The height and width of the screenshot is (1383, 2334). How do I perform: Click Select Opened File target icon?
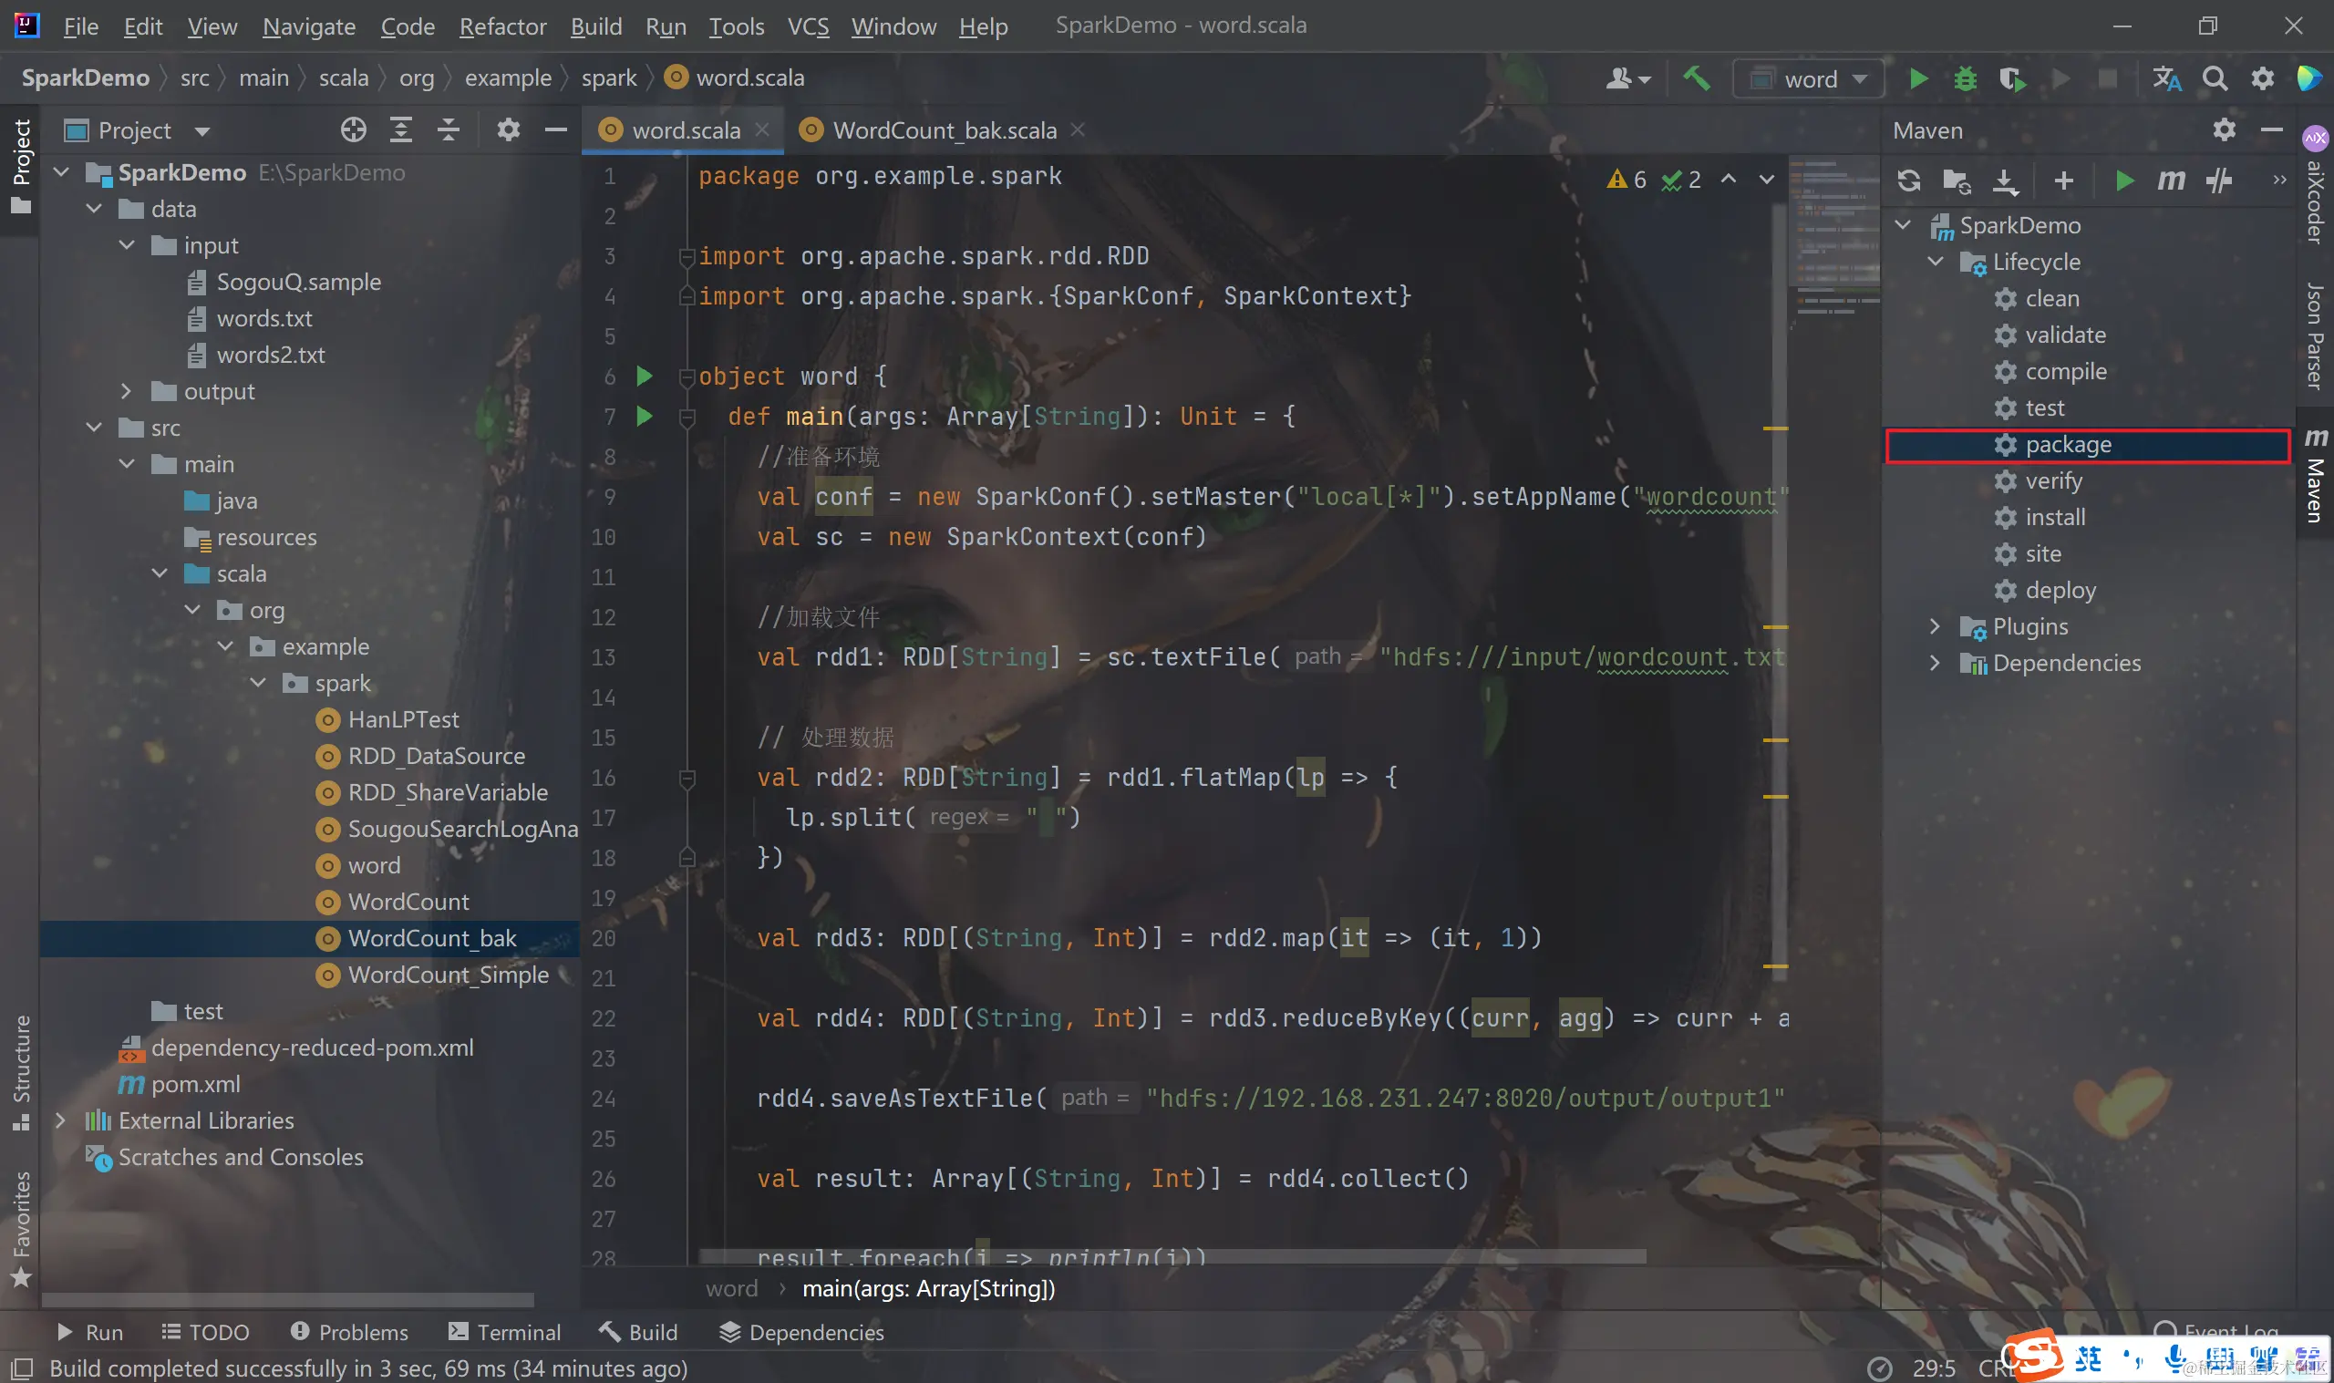[353, 130]
